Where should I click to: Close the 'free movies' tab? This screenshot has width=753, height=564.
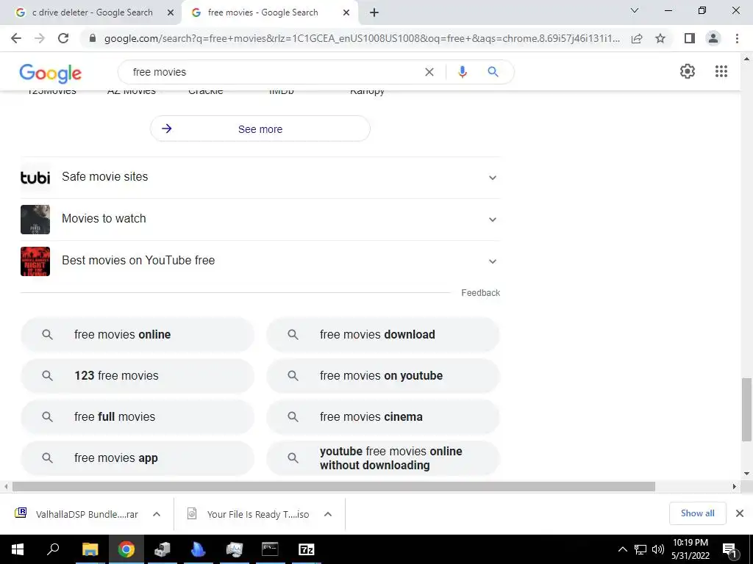coord(346,13)
